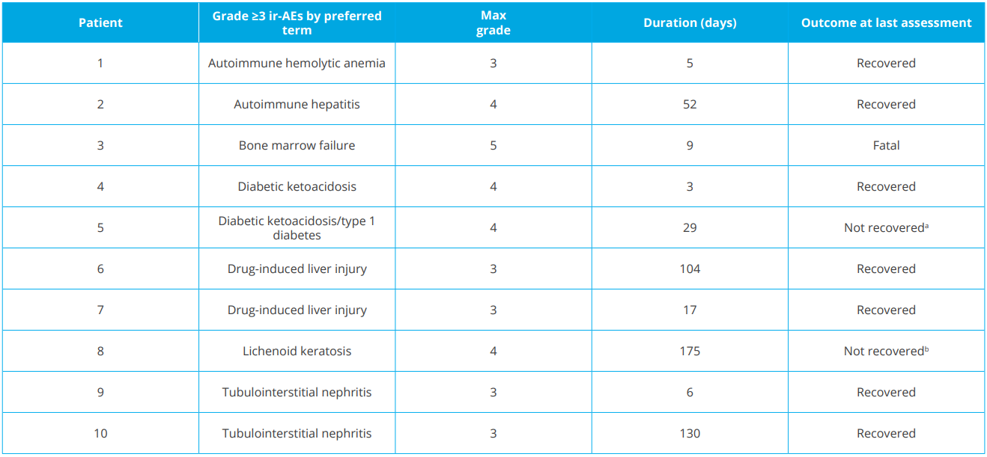The image size is (987, 457).
Task: Click the duration value 52
Action: point(690,105)
